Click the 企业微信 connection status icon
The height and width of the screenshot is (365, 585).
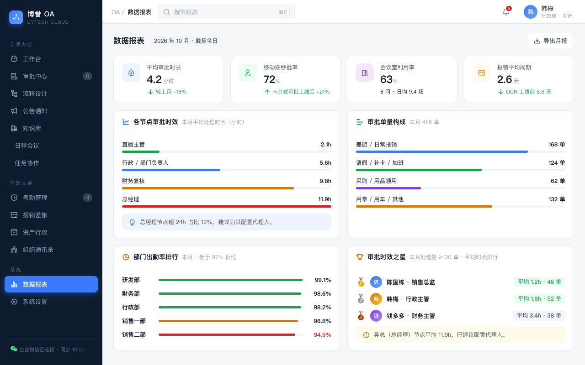tap(14, 349)
